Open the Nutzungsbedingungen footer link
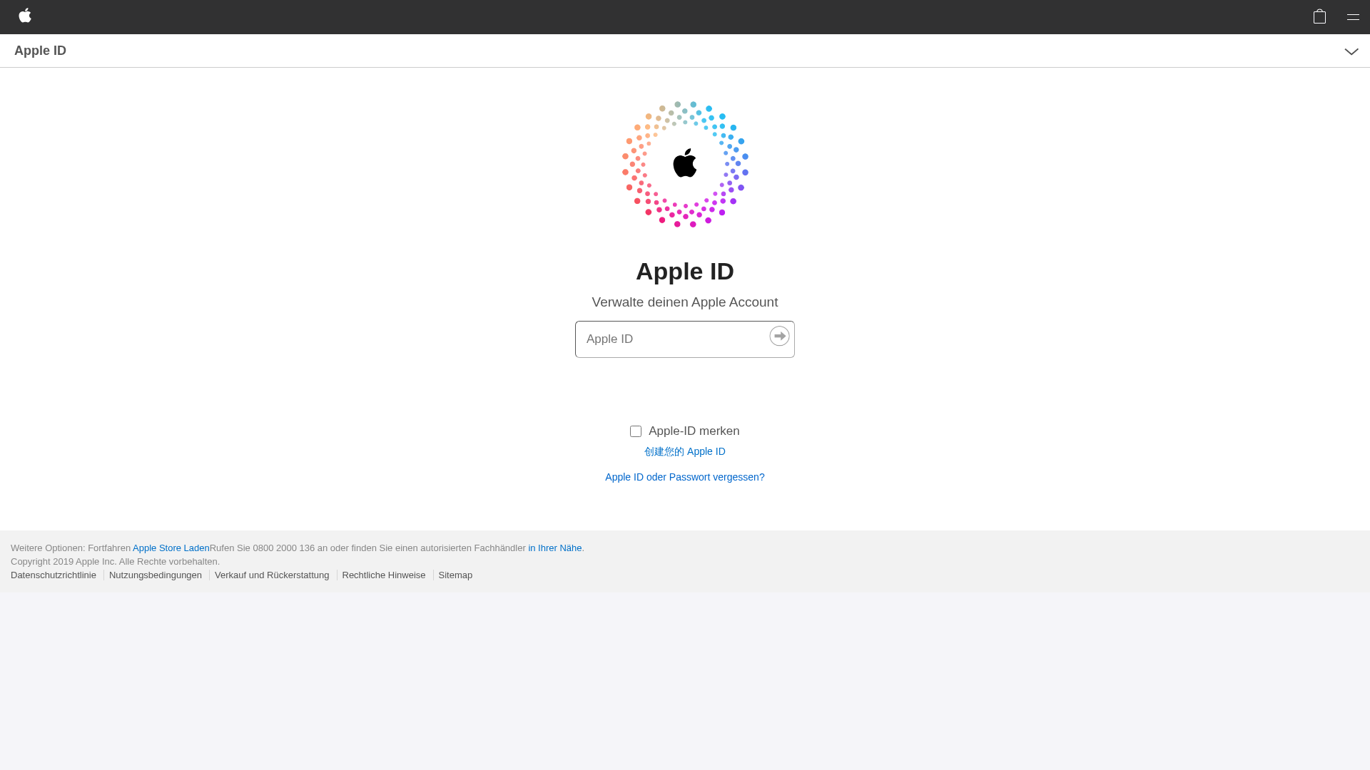 pos(156,575)
